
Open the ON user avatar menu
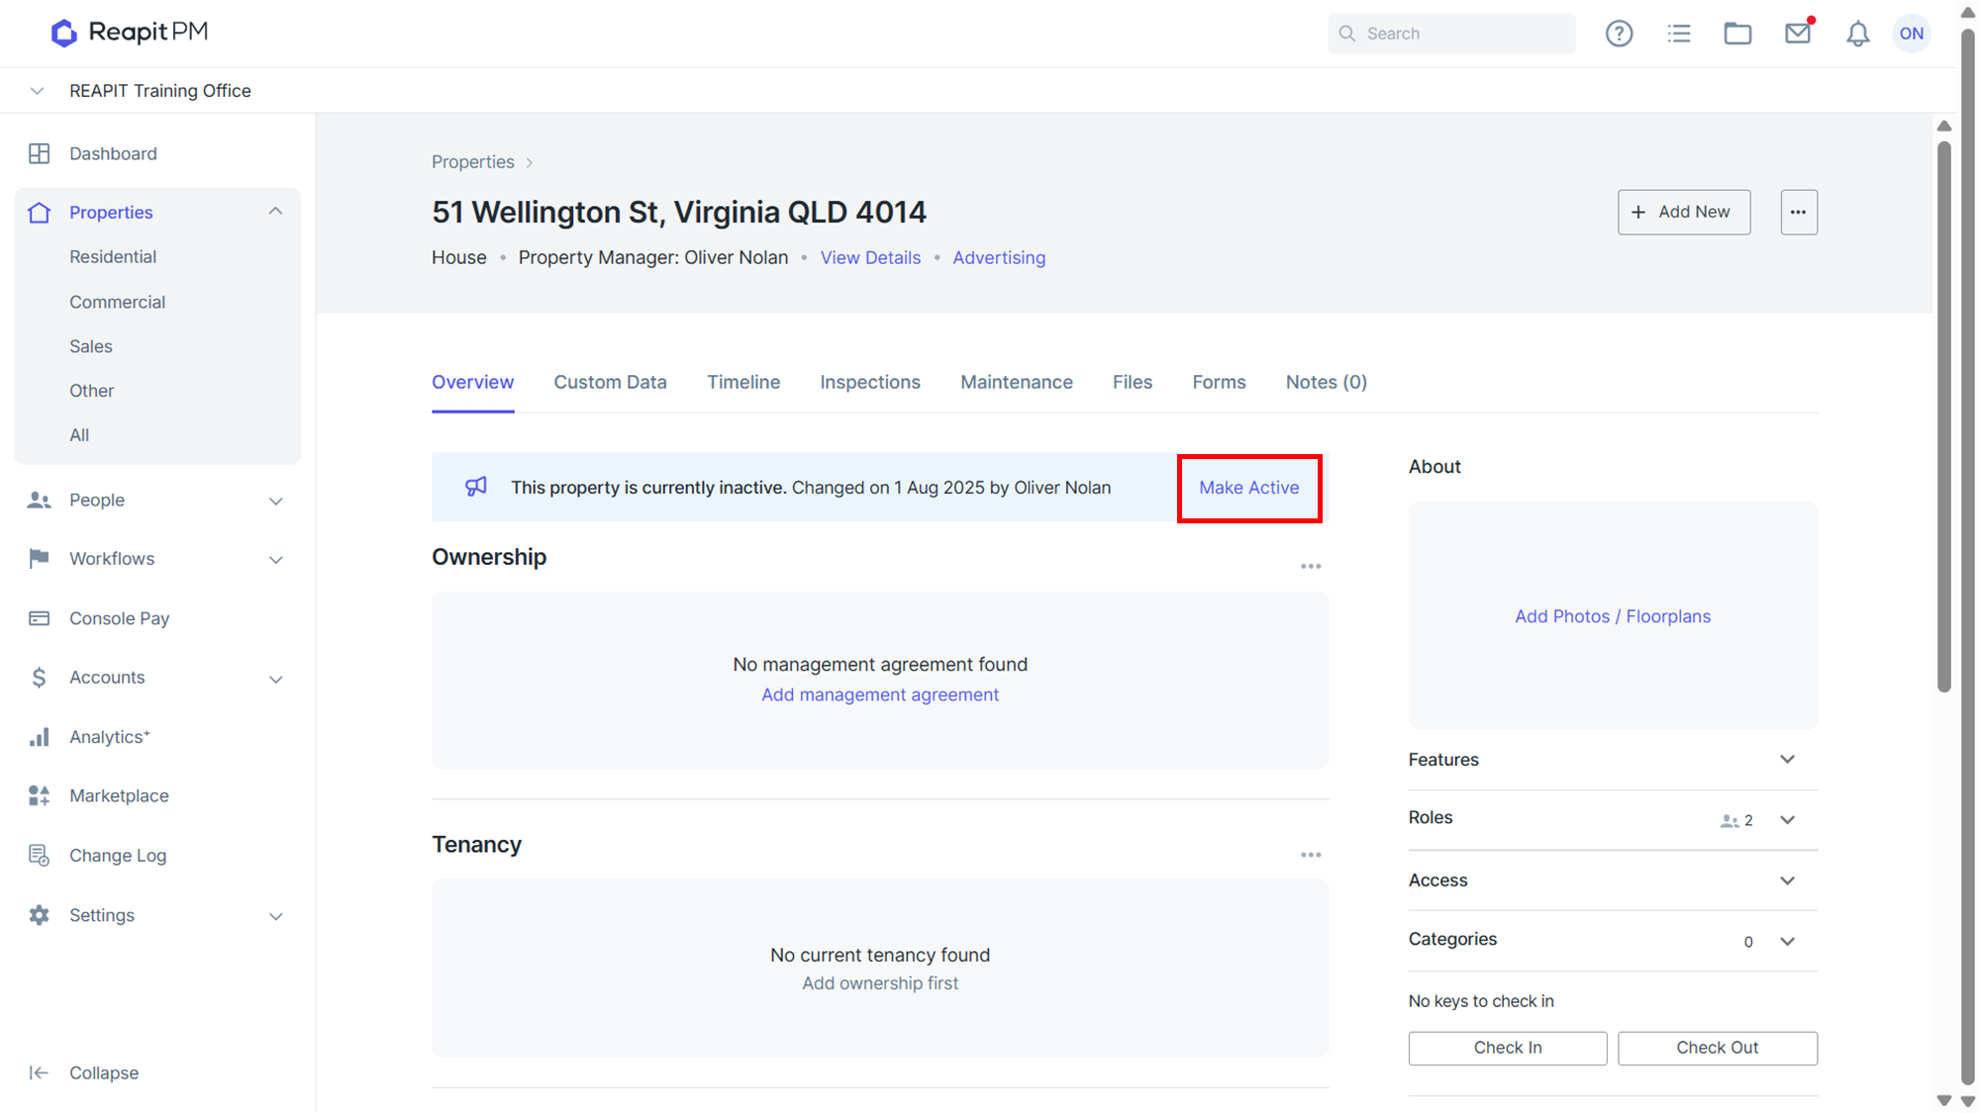point(1912,34)
